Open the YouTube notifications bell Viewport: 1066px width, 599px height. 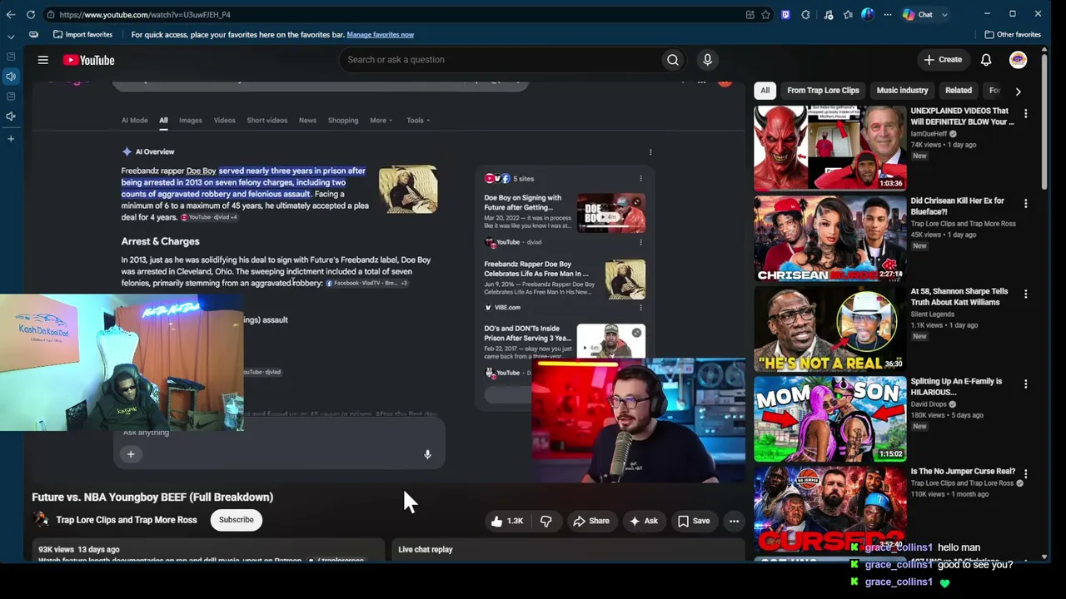986,60
